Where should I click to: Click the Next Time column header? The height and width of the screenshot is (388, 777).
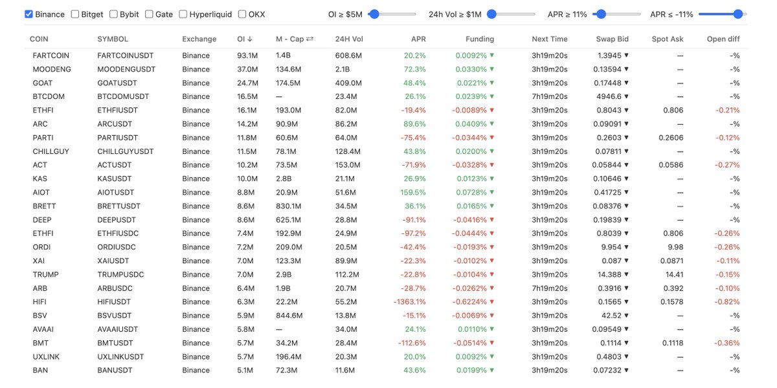point(549,39)
